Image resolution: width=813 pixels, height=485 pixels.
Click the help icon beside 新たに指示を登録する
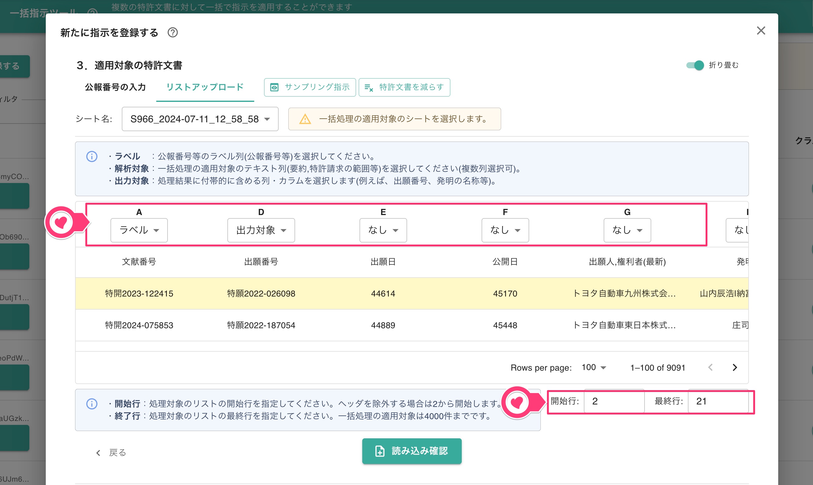173,33
